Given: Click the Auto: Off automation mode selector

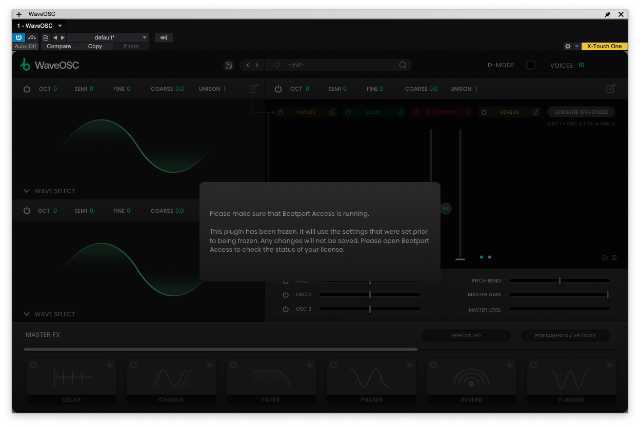Looking at the screenshot, I should point(25,46).
